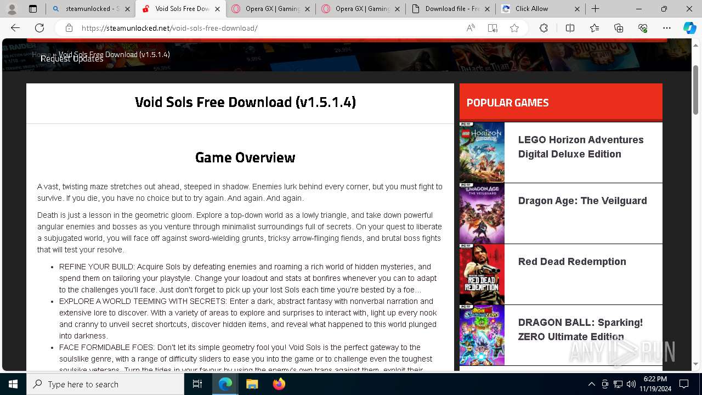Click the Dragon Age Veilguard cover thumbnail
The image size is (702, 395).
pyautogui.click(x=482, y=213)
